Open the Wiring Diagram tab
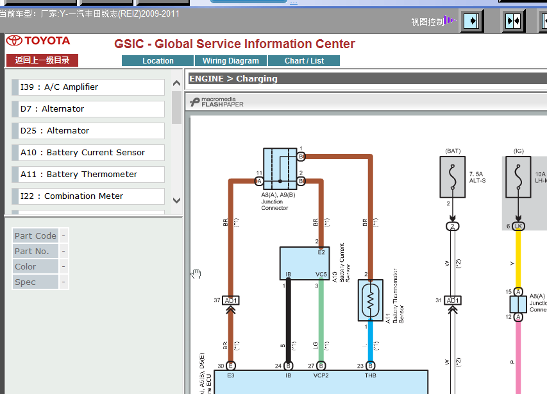 (x=231, y=61)
